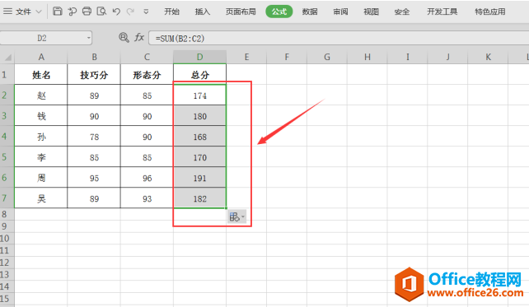The image size is (529, 307).
Task: Click total cell showing 182
Action: 199,198
